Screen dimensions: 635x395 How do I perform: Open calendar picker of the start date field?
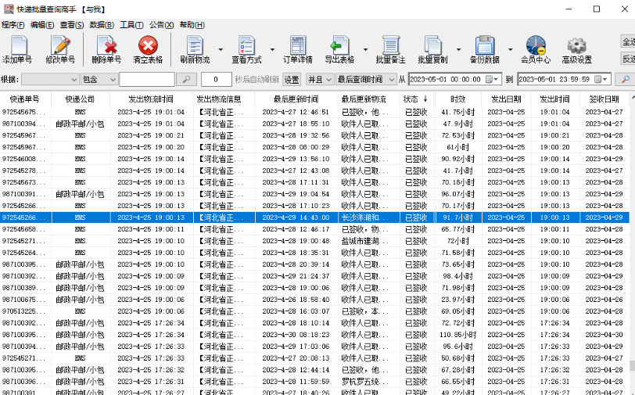492,80
